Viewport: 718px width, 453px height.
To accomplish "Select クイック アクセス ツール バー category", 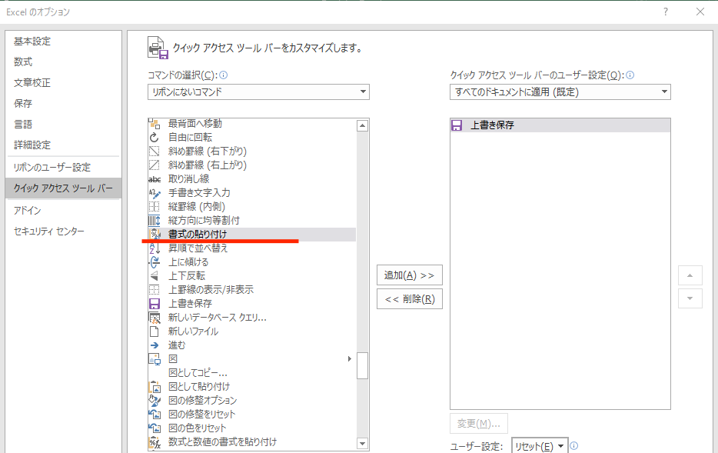I will [x=63, y=188].
